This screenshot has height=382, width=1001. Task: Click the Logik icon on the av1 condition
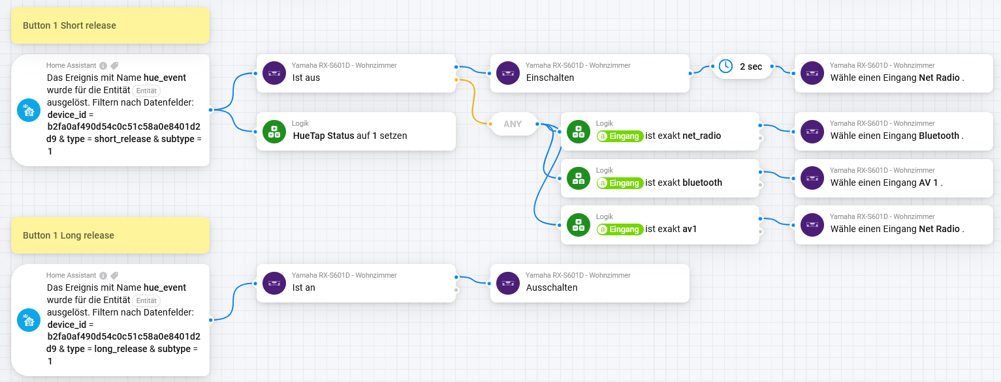click(579, 224)
